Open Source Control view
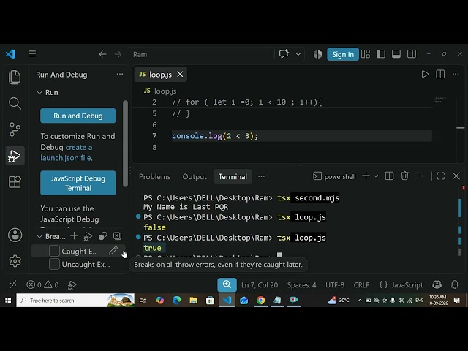Screen dimensions: 468x351 15,129
